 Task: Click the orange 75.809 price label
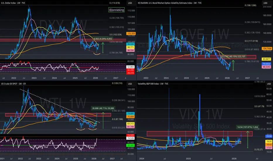(131, 117)
